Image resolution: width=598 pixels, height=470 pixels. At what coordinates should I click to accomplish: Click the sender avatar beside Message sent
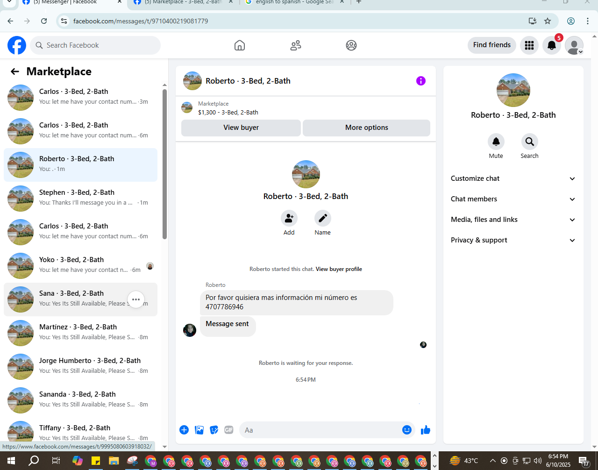(190, 330)
